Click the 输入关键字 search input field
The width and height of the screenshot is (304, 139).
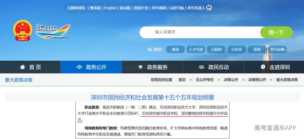tap(200, 32)
